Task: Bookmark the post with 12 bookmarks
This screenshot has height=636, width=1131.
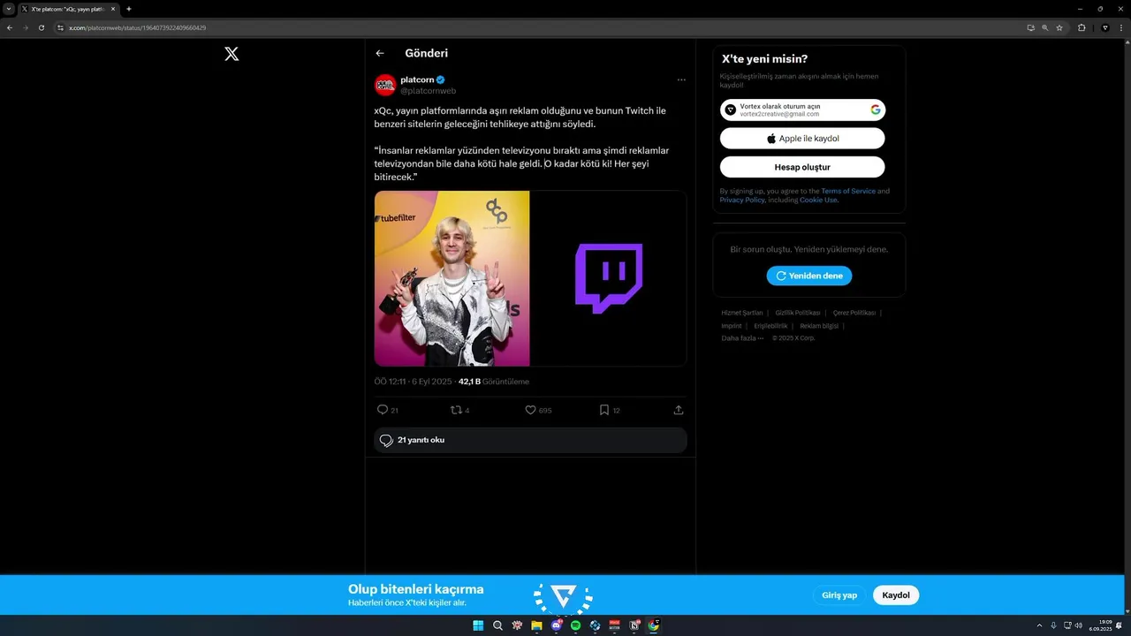Action: click(x=604, y=410)
